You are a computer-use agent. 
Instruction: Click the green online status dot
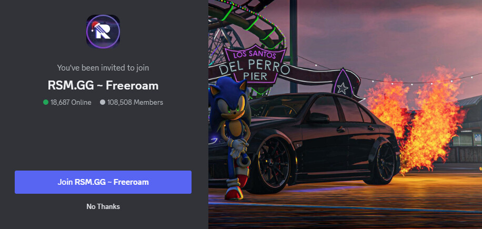click(x=46, y=102)
